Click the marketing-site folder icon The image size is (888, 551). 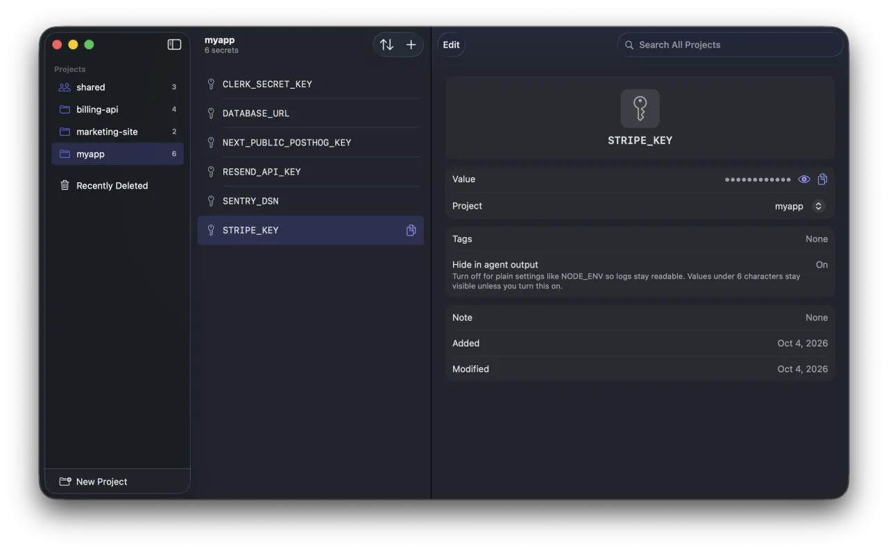(65, 132)
